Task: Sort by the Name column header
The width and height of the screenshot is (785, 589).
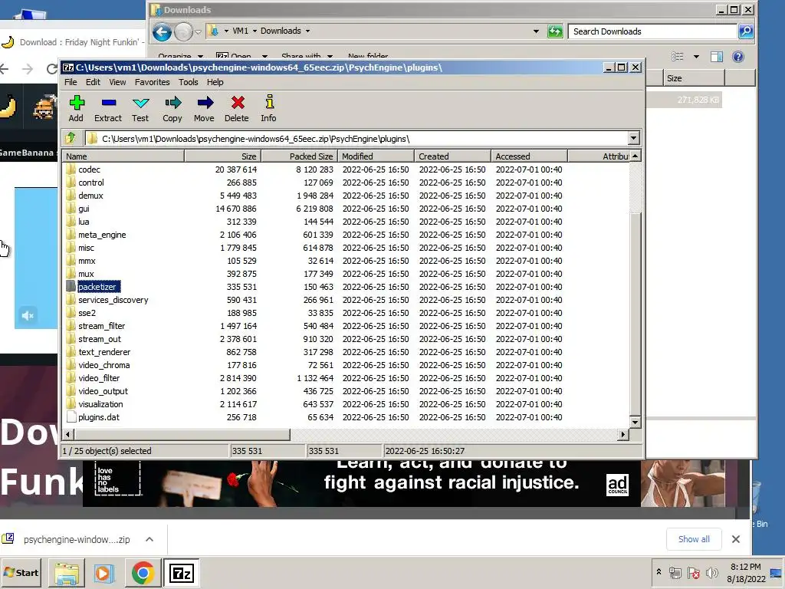Action: 123,156
